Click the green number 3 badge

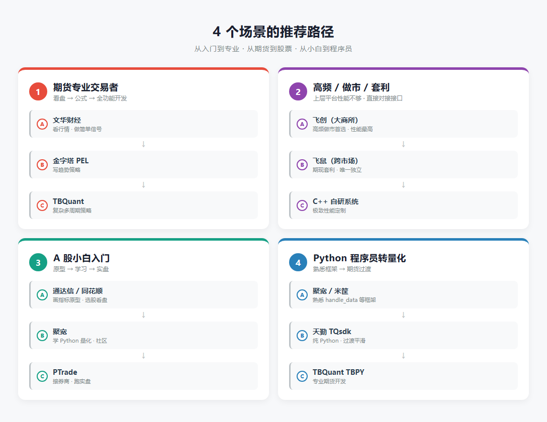pos(38,262)
